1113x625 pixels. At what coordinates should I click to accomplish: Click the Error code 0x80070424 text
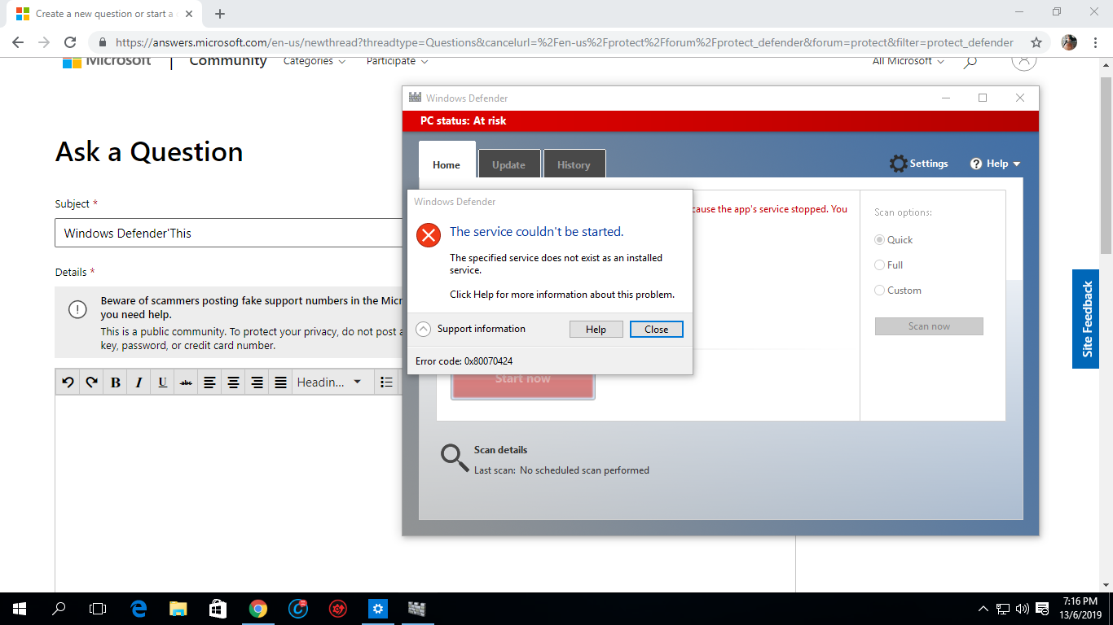coord(464,361)
